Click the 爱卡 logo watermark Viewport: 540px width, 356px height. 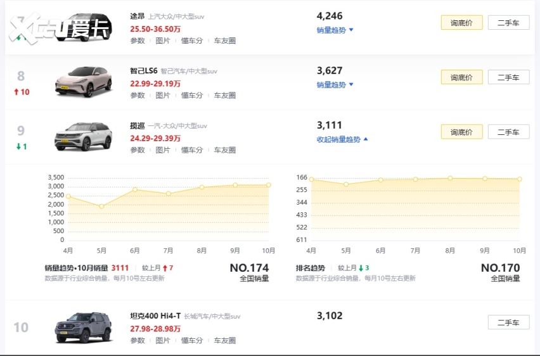tap(60, 27)
